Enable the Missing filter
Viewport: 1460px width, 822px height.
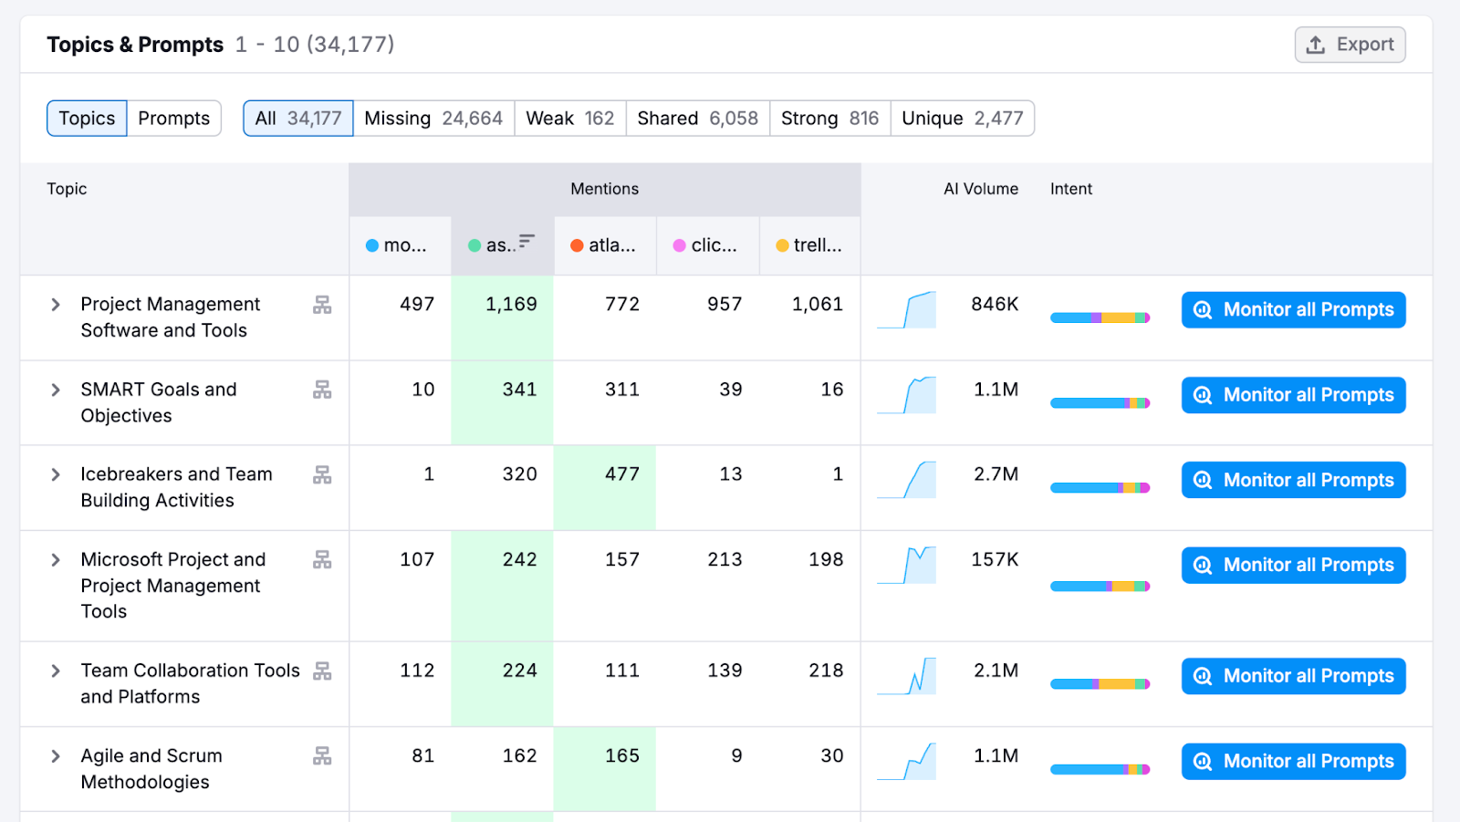(x=433, y=118)
